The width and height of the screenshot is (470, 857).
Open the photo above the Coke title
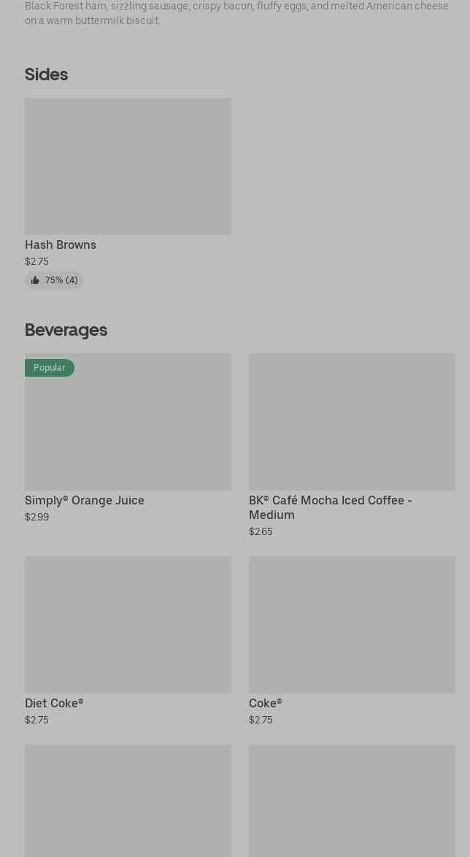click(352, 625)
